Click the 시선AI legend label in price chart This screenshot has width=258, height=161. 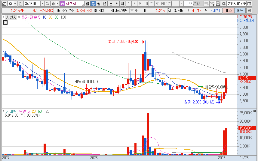pyautogui.click(x=11, y=17)
